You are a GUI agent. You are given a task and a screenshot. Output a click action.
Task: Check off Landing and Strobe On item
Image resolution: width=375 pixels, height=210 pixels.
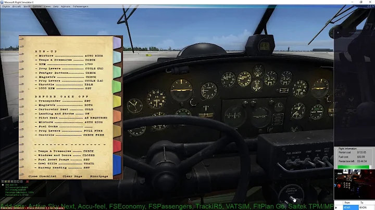coord(62,114)
